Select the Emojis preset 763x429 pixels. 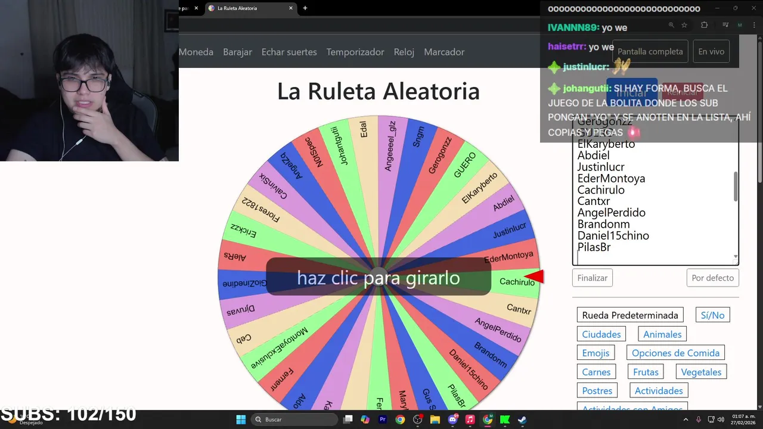pyautogui.click(x=595, y=353)
